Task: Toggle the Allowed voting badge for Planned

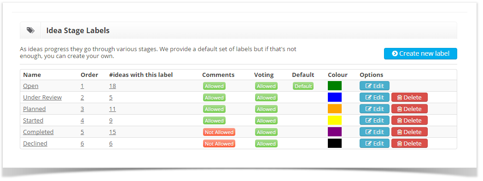Action: [x=266, y=109]
